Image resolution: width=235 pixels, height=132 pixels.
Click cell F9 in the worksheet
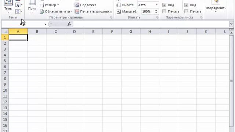(x=112, y=84)
